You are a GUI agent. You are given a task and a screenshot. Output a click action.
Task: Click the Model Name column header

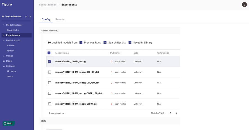pyautogui.click(x=62, y=53)
